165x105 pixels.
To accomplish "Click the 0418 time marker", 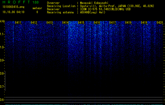I will tap(128, 23).
